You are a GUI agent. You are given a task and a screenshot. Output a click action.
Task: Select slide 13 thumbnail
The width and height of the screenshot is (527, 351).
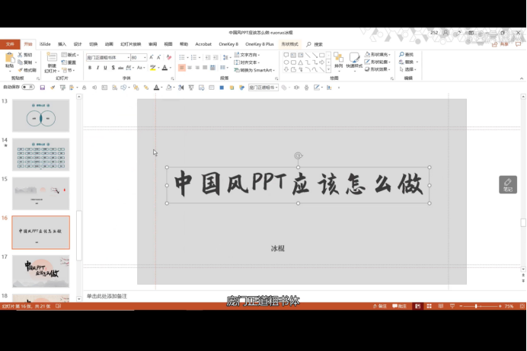[x=41, y=116]
